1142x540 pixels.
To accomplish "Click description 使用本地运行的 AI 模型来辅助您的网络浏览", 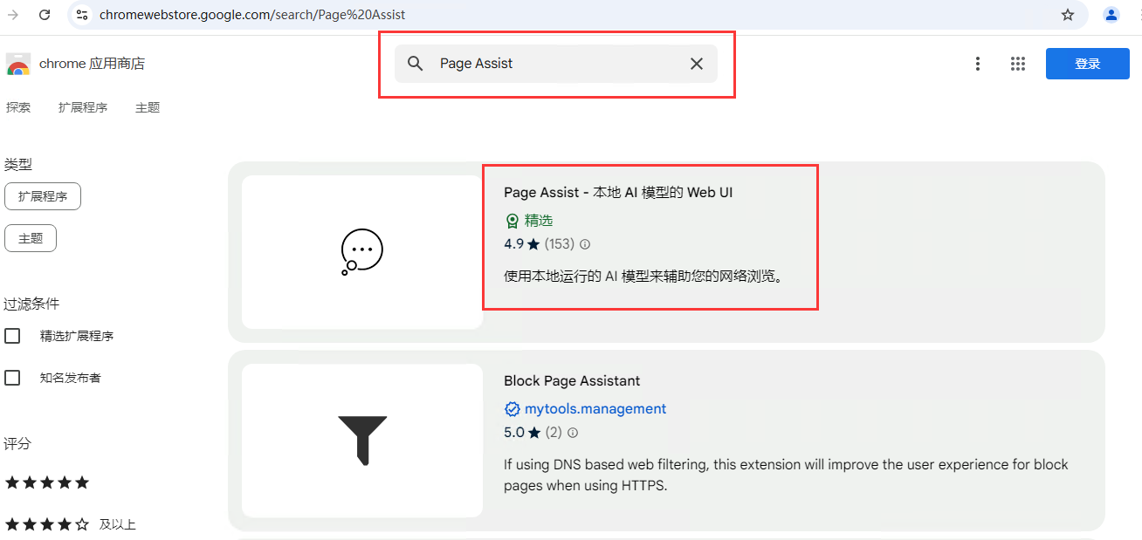I will tap(643, 277).
